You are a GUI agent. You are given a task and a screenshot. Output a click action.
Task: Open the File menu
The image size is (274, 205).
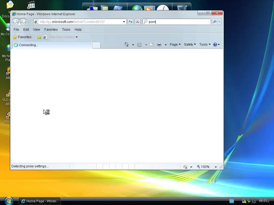pyautogui.click(x=16, y=29)
